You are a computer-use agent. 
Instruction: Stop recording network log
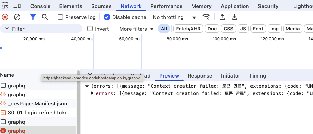click(5, 17)
